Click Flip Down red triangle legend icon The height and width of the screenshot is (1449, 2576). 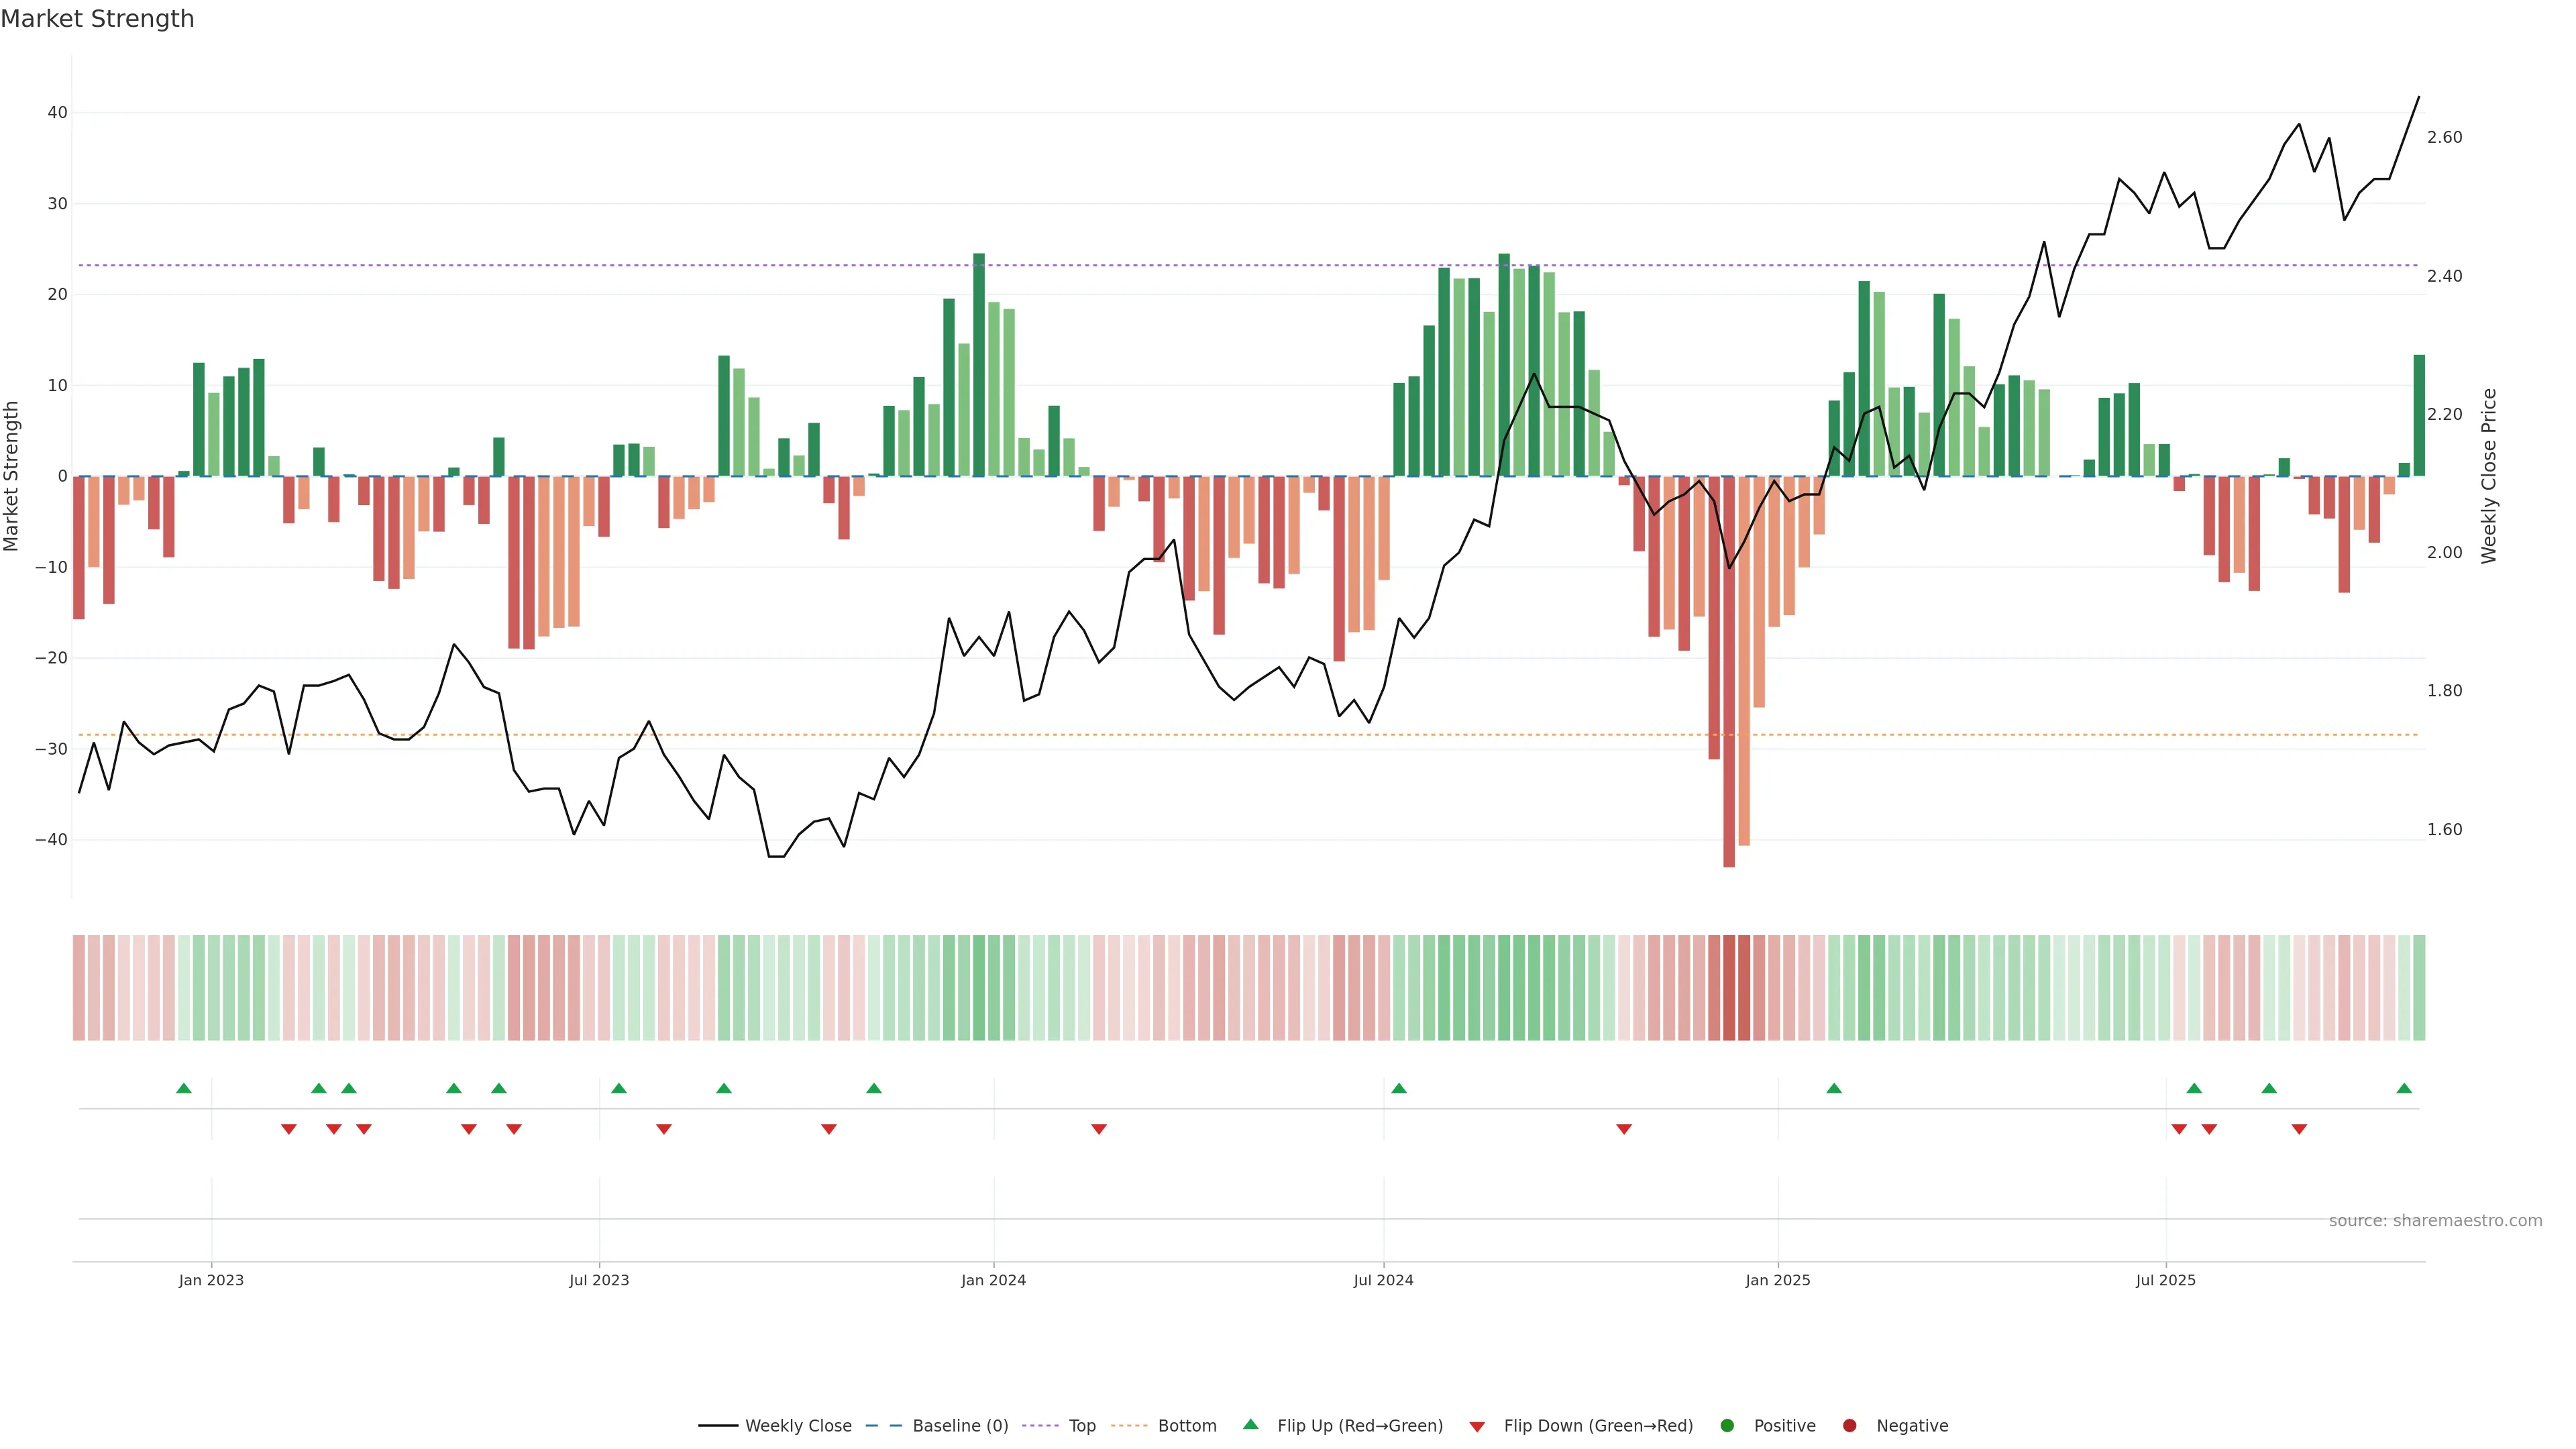tap(1477, 1427)
